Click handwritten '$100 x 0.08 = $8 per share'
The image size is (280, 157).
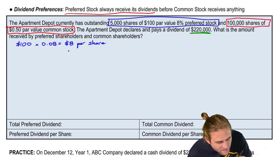coord(61,44)
